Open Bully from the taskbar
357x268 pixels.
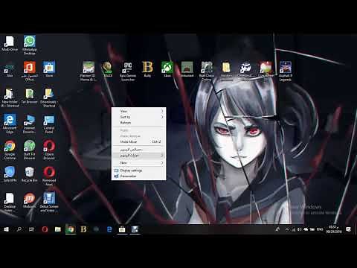click(83, 229)
